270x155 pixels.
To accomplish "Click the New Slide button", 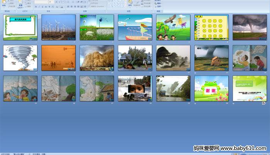I will click(20, 4).
